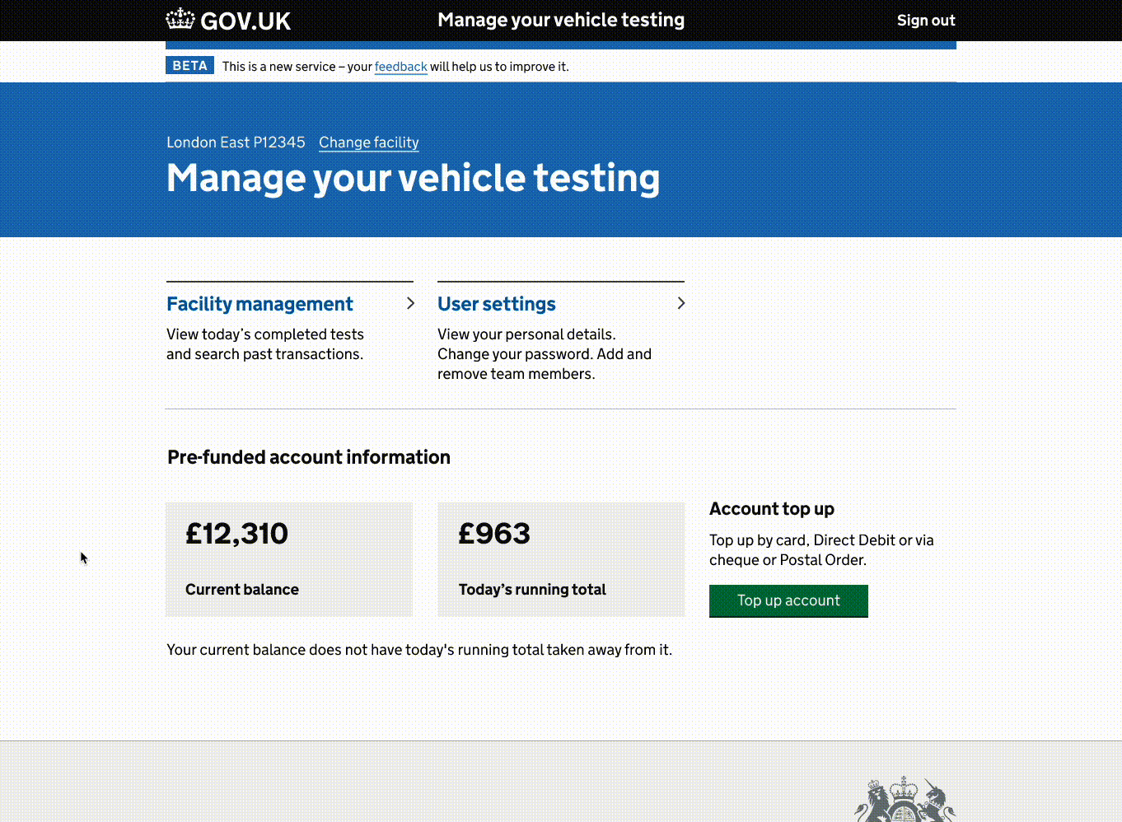Click the Manage your vehicle testing header
Screen dimensions: 1122x822
561,20
